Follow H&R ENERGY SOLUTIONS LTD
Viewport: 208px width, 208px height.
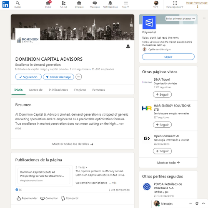[162, 125]
